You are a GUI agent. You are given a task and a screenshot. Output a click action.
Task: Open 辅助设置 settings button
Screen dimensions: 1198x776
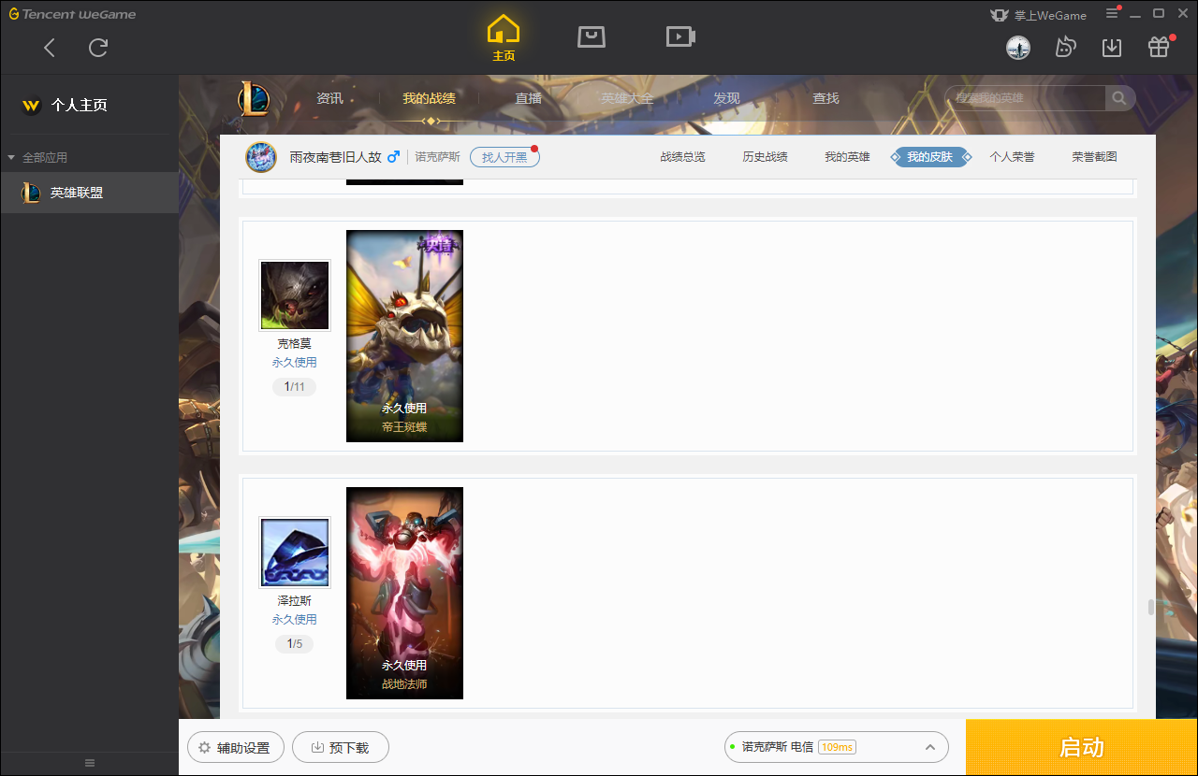click(x=235, y=748)
